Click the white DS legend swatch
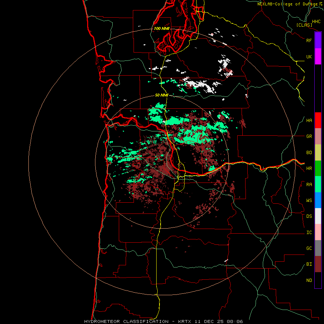Viewport: 324px width, 324px height. coord(318,216)
